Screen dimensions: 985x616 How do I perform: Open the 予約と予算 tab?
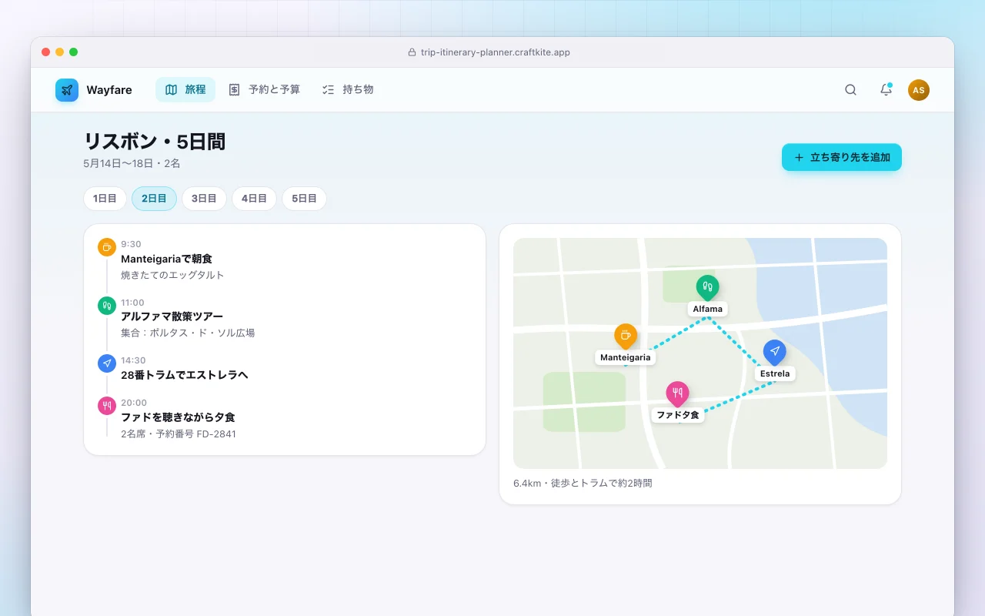264,90
